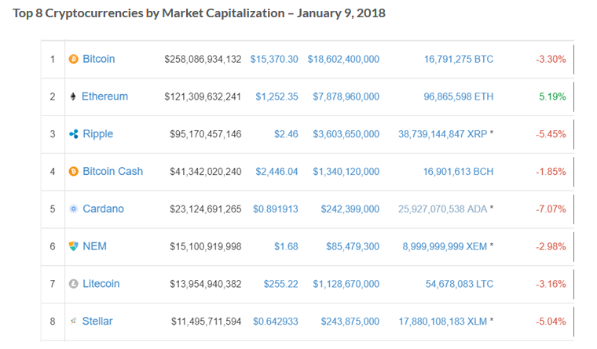Click supply 17,880,108,183 XLM
Image resolution: width=597 pixels, height=349 pixels.
pyautogui.click(x=443, y=322)
